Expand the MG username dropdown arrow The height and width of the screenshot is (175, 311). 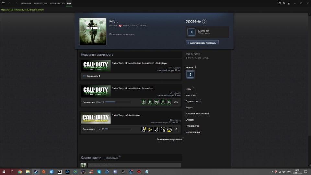117,22
